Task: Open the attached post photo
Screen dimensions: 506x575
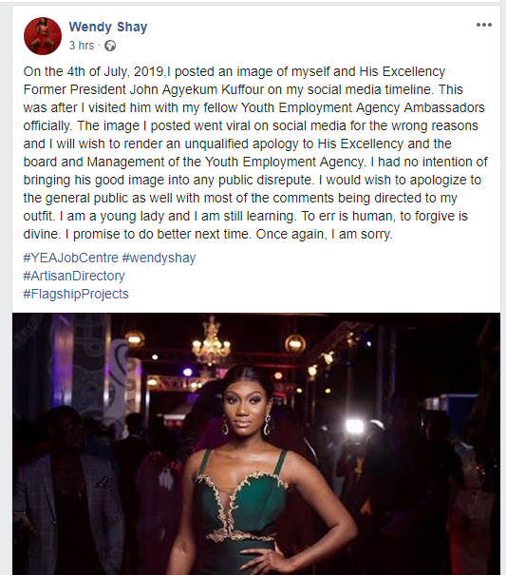Action: [256, 444]
